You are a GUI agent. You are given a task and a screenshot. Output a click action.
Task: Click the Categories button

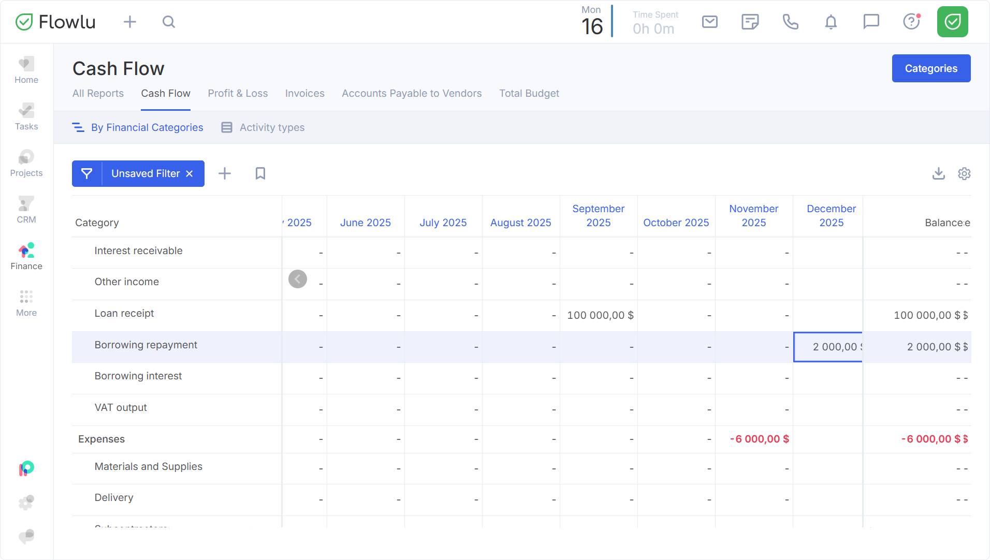[x=930, y=68]
